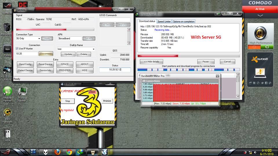The width and height of the screenshot is (278, 156).
Task: Click the Reset Device button
Action: (x=45, y=64)
